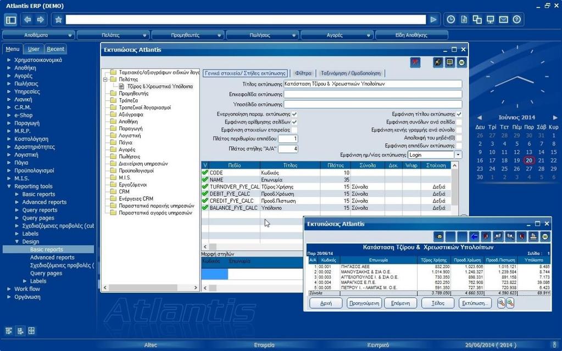The width and height of the screenshot is (562, 351).
Task: Expand the Χρηματοοικονομικά menu node
Action: [9, 60]
